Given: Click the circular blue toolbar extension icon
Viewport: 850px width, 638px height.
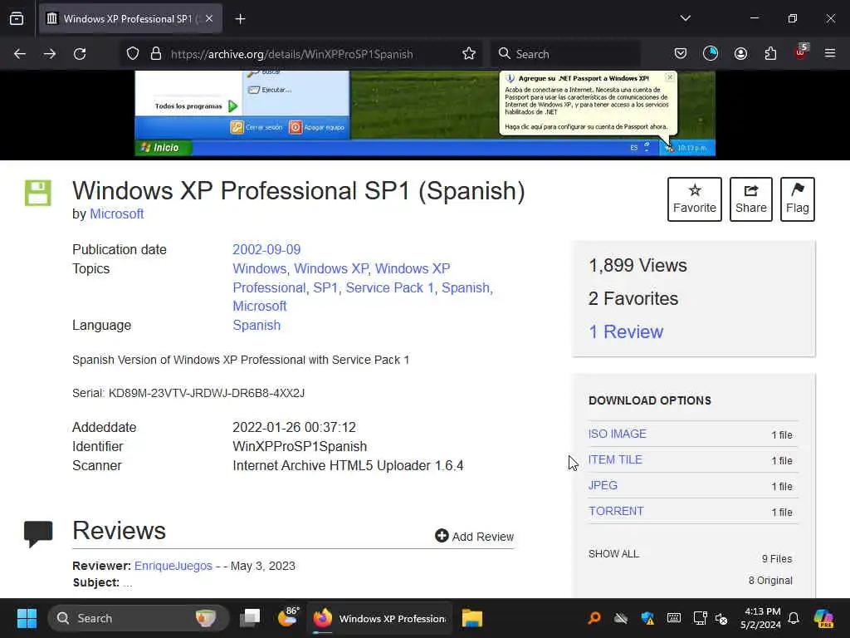Looking at the screenshot, I should (x=711, y=53).
